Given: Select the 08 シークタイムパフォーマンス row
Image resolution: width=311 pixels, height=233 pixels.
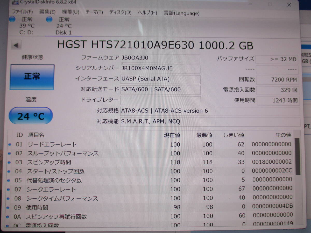Looking at the screenshot, I should (150, 198).
